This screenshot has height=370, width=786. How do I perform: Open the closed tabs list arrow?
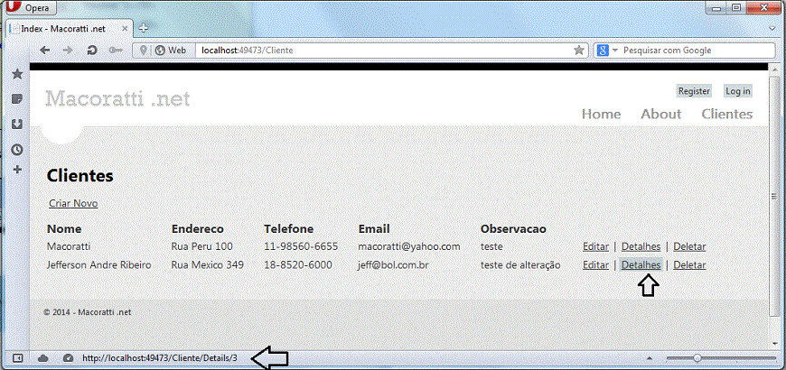[772, 28]
